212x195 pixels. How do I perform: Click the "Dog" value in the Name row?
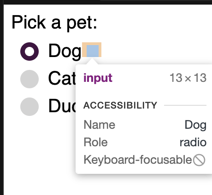point(195,125)
